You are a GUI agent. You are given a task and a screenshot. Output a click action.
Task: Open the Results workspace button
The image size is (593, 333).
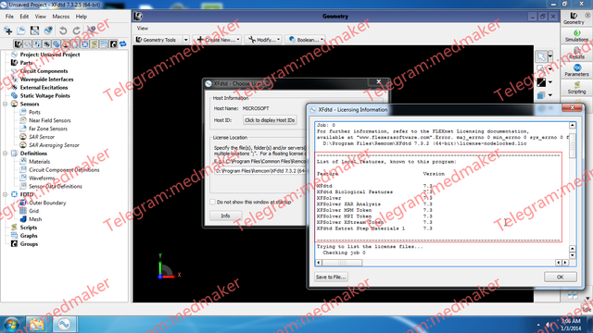click(576, 53)
